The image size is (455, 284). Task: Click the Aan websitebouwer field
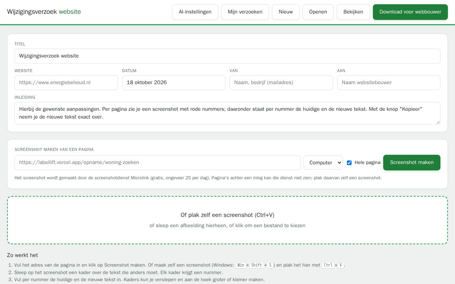[x=389, y=83]
